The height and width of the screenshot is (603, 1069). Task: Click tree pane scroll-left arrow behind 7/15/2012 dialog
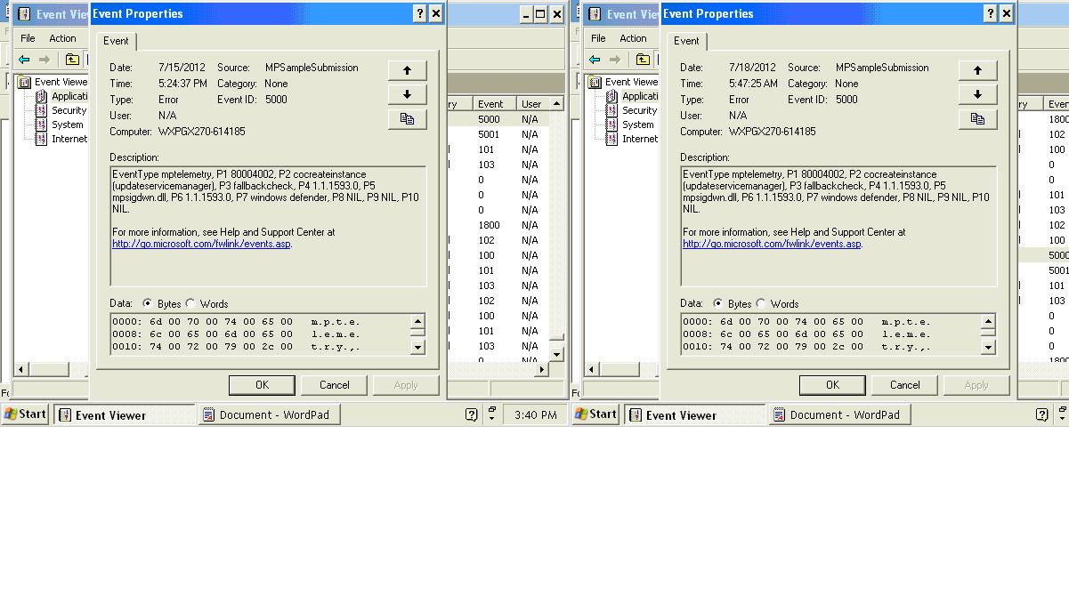23,369
